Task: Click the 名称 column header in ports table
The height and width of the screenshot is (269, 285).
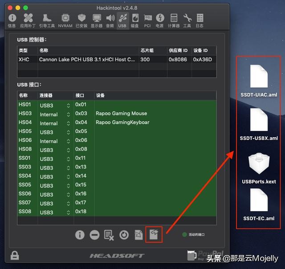Action: click(23, 95)
